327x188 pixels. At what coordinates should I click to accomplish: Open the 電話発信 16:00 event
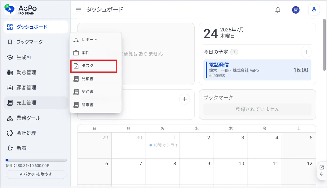258,70
